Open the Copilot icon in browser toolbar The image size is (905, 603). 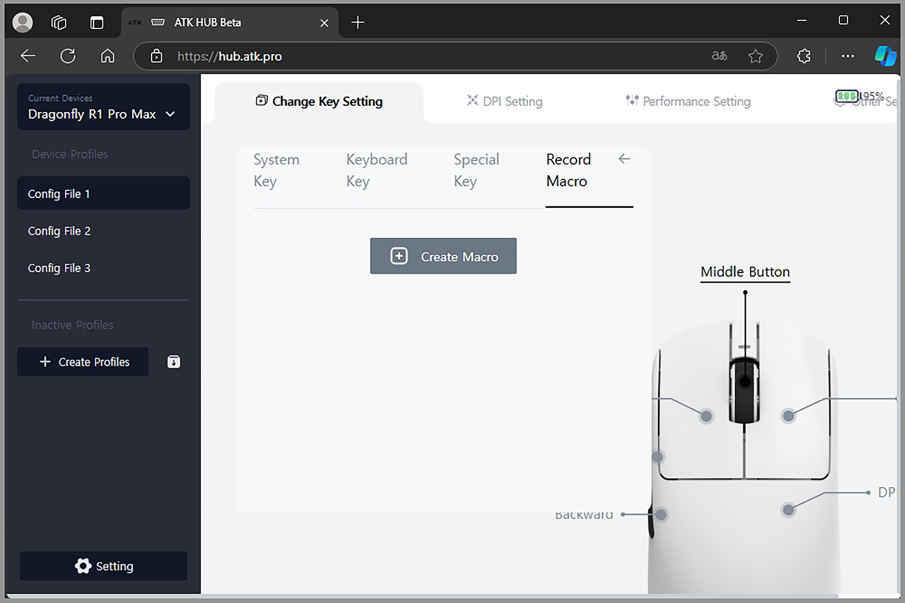[885, 56]
